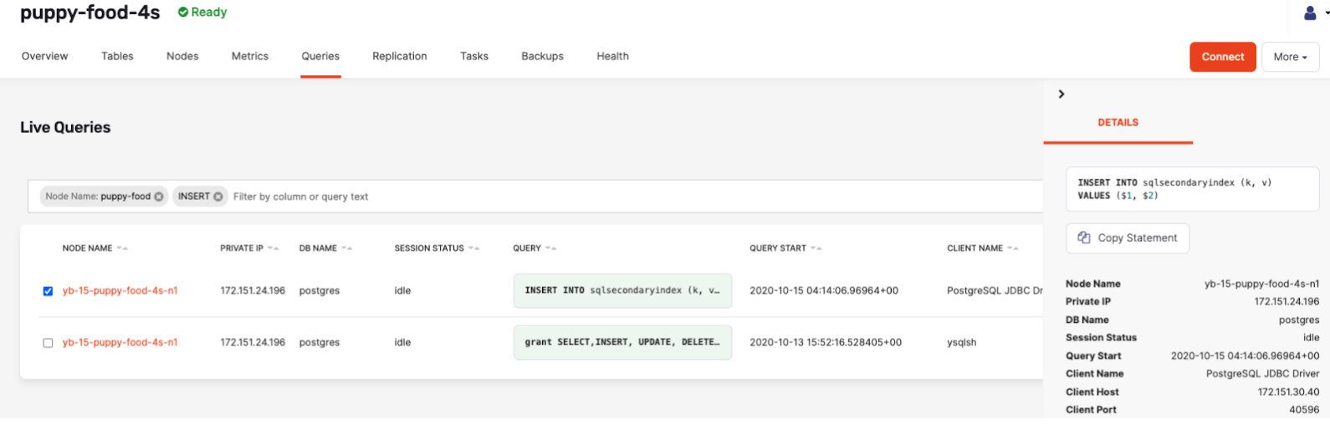Open the Metrics tab
This screenshot has width=1330, height=435.
click(250, 56)
